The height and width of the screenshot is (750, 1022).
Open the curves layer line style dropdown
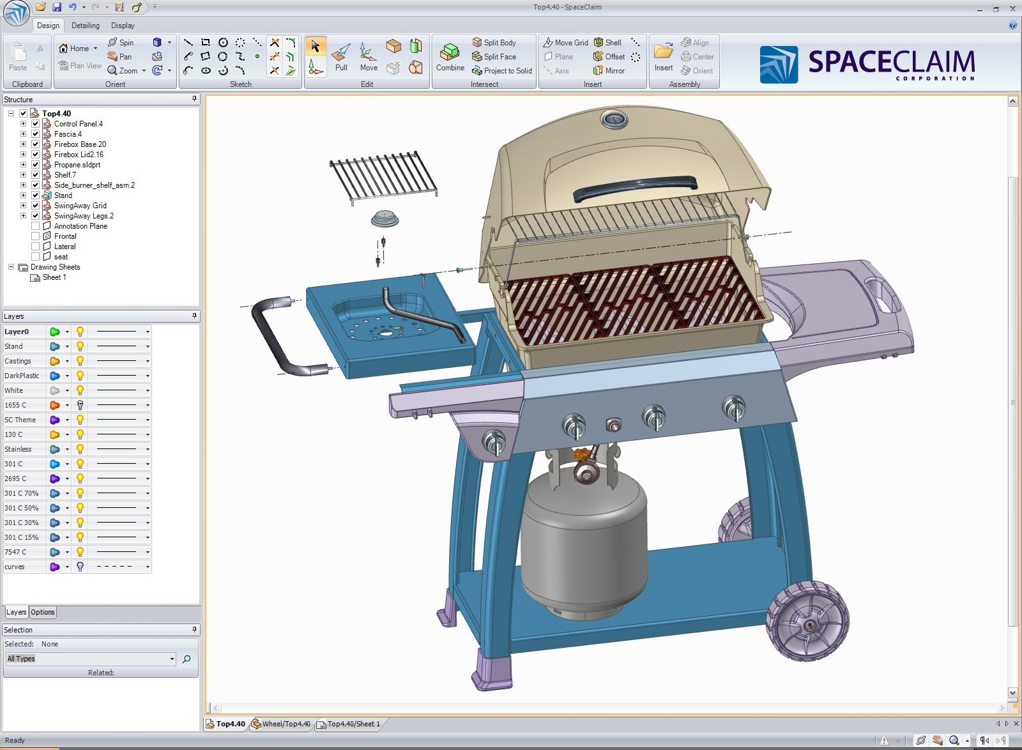tap(148, 567)
